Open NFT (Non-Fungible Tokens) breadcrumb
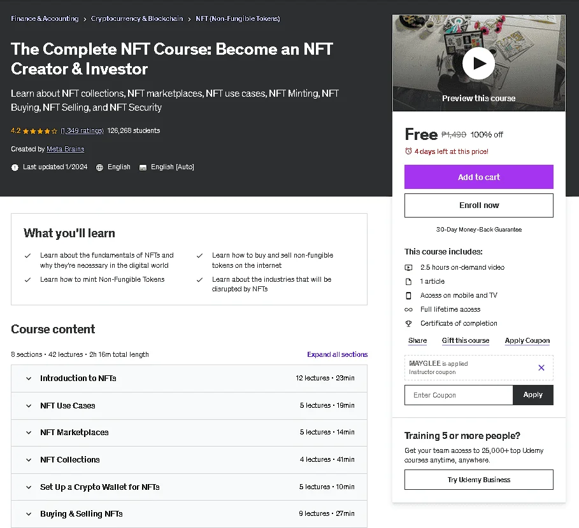Screen dimensions: 579x528 coord(238,18)
